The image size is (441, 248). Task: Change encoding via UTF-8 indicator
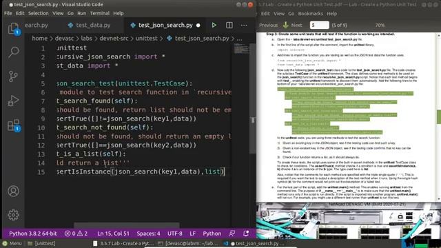[x=174, y=234]
